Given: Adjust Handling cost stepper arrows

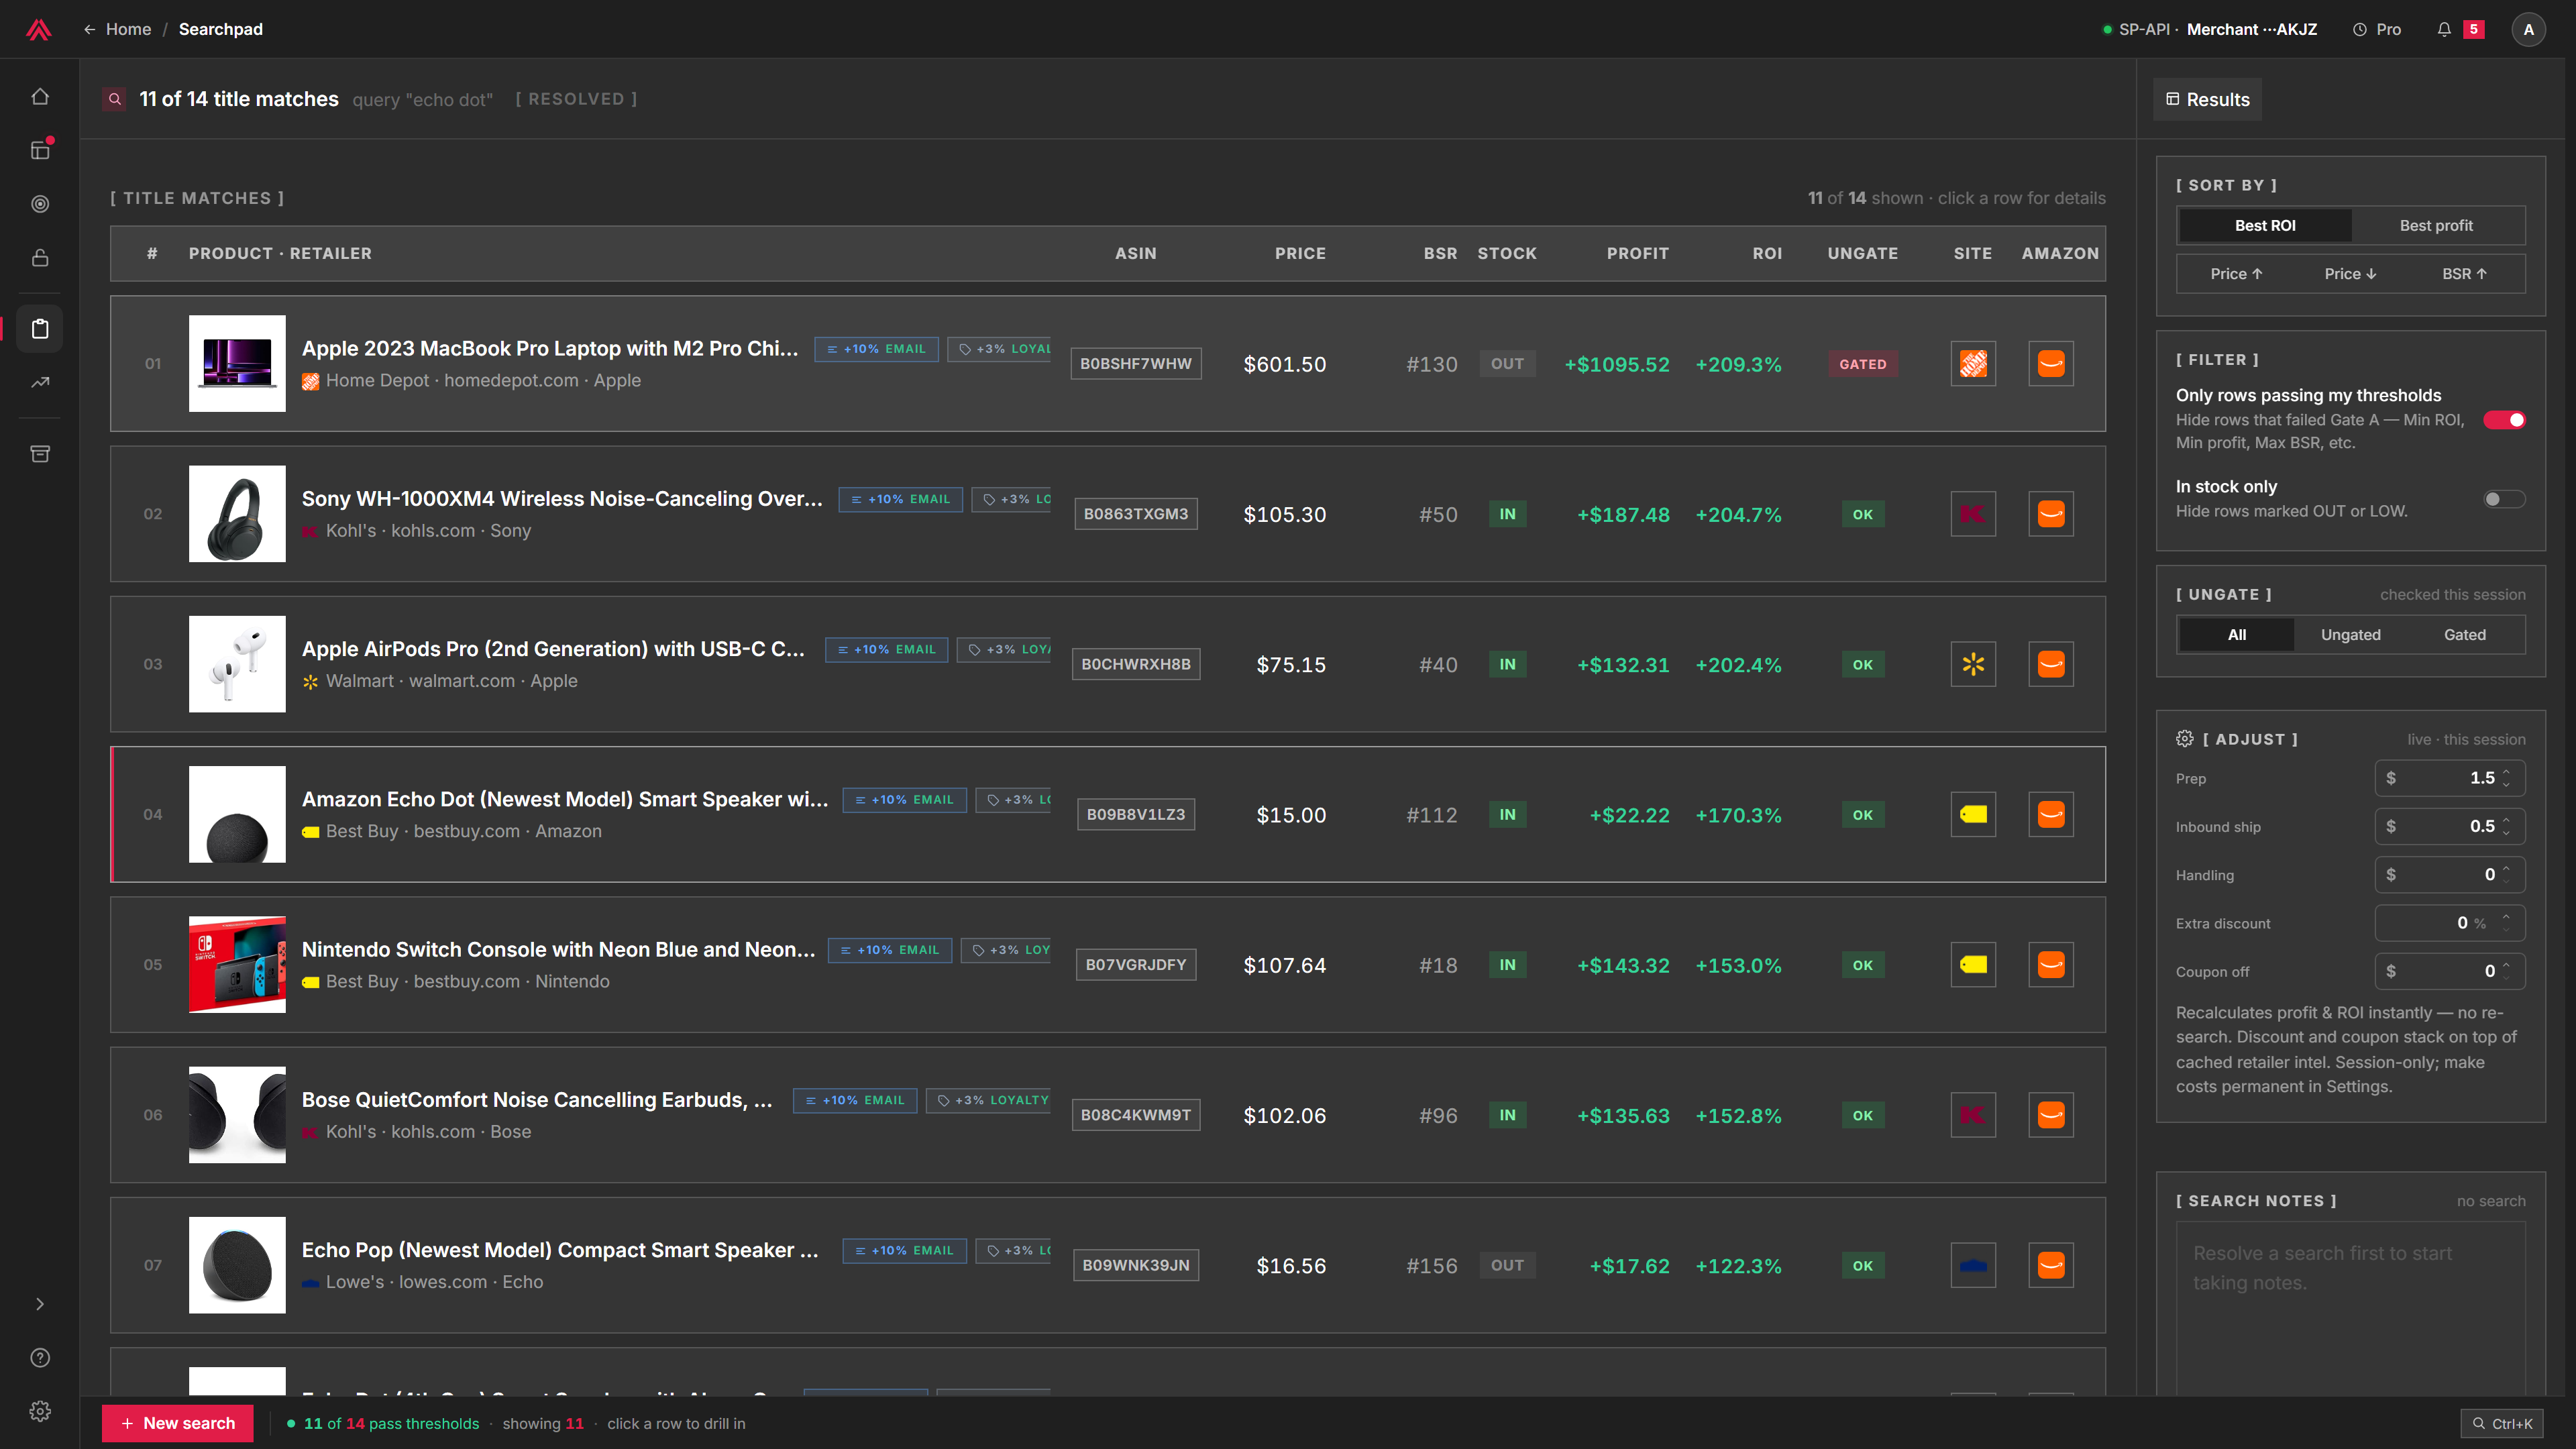Looking at the screenshot, I should click(2506, 874).
